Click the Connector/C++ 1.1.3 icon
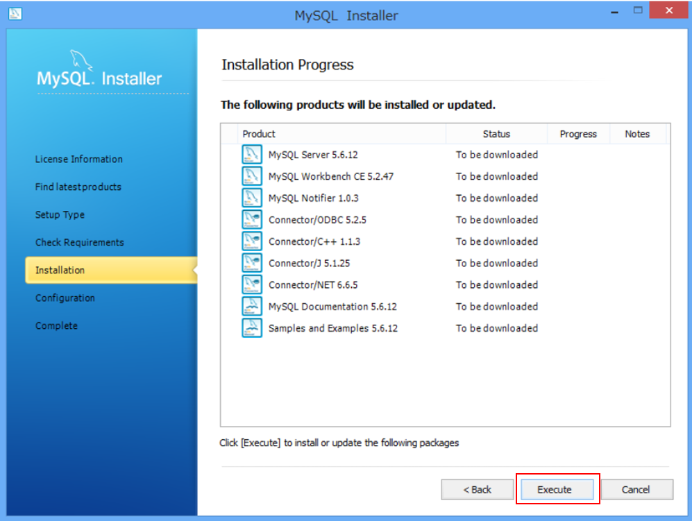This screenshot has width=692, height=521. click(251, 241)
